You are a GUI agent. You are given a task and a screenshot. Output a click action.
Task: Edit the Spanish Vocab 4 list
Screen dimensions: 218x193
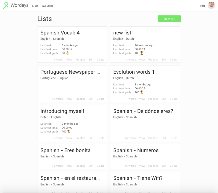[x=91, y=59]
